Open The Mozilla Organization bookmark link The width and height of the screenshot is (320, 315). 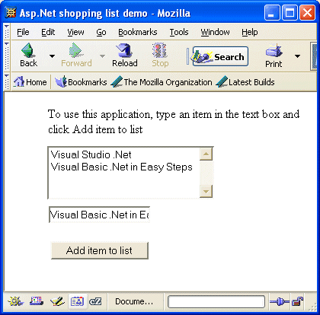pyautogui.click(x=162, y=82)
